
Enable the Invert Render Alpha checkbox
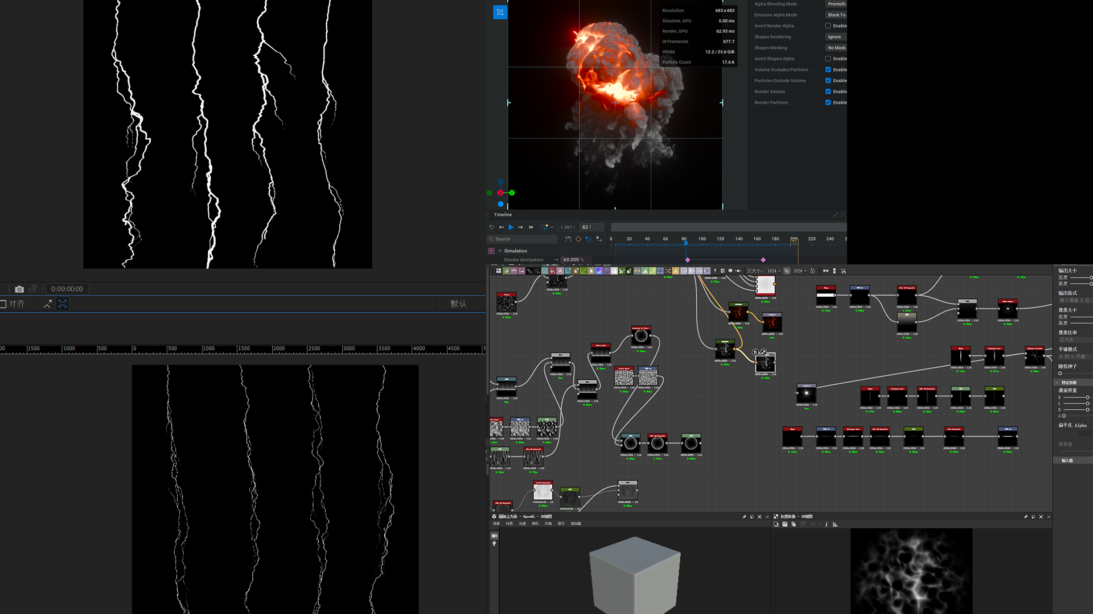[828, 26]
